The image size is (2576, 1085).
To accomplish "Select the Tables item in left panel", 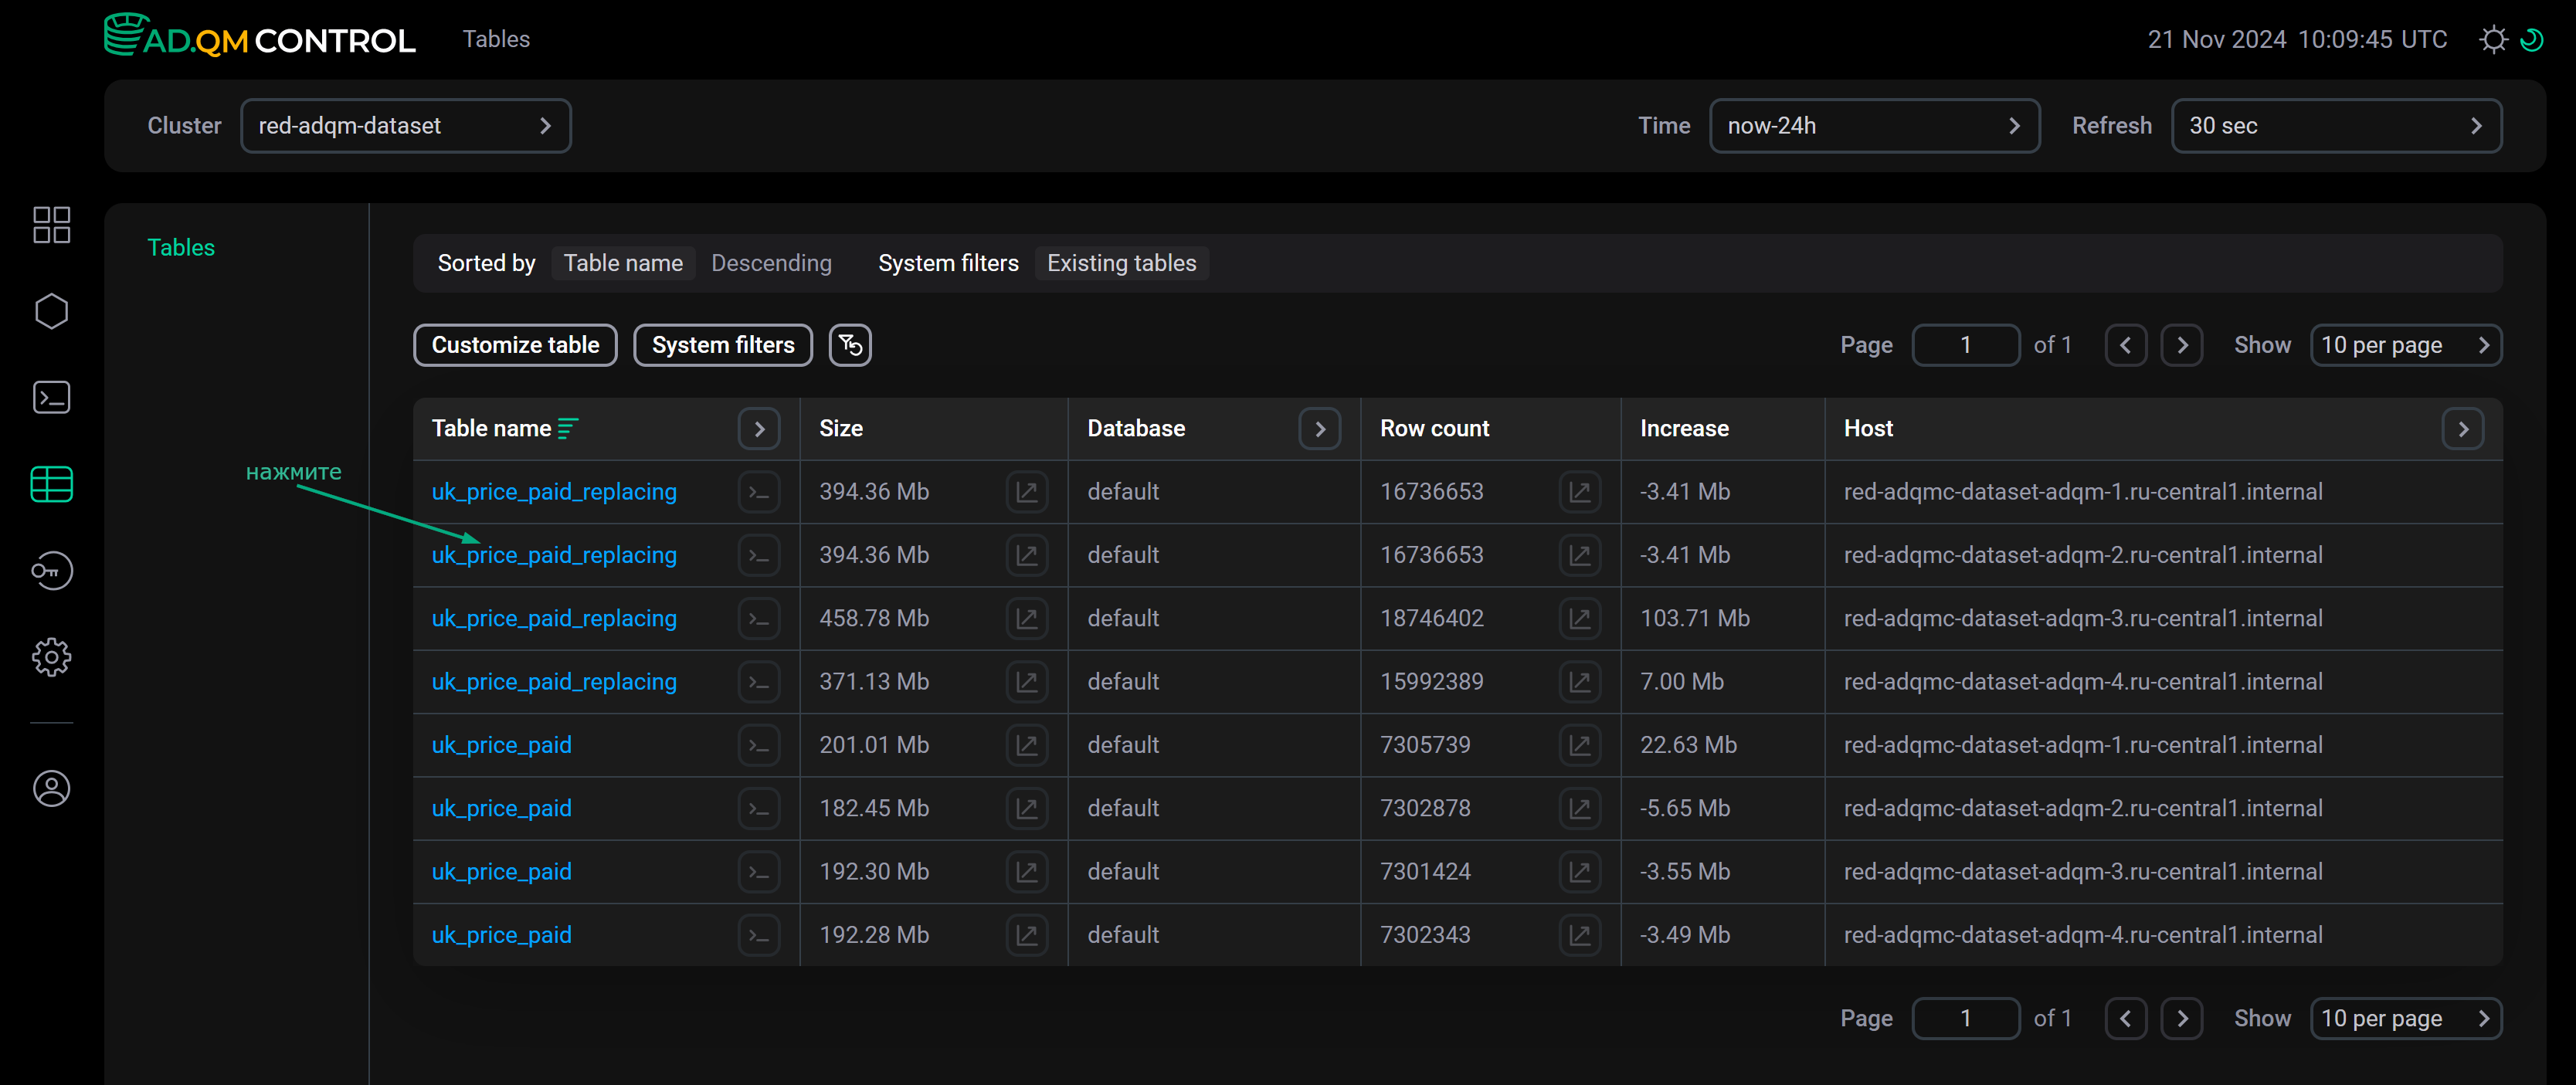I will pos(181,247).
